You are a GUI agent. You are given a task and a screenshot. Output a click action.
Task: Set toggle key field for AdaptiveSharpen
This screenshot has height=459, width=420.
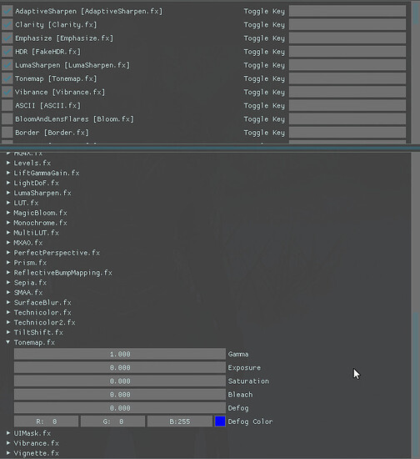pyautogui.click(x=347, y=11)
